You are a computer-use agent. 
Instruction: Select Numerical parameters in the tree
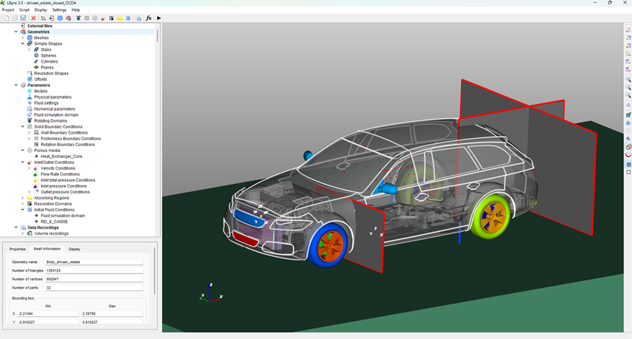click(54, 109)
